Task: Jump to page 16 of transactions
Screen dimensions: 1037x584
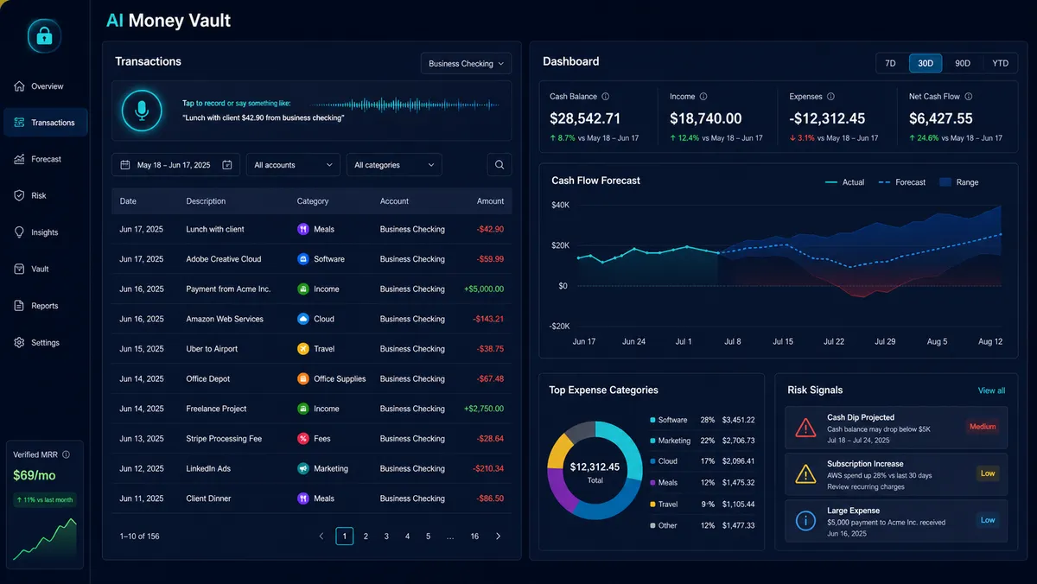Action: [474, 536]
